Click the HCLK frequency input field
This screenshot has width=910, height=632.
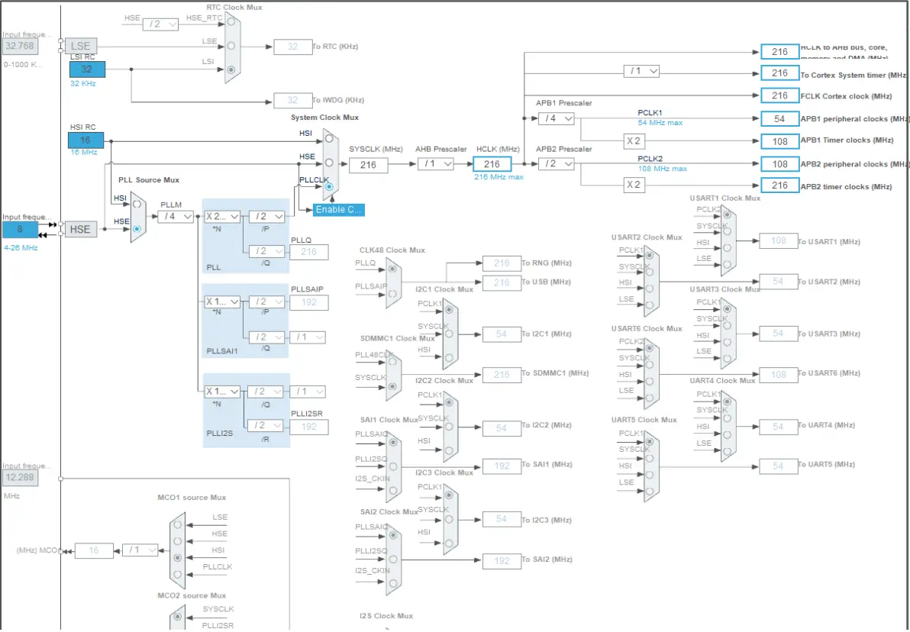492,164
